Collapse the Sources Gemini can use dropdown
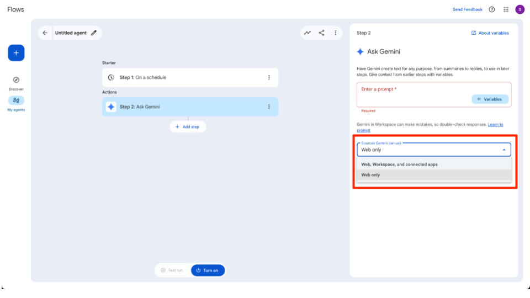This screenshot has width=530, height=298. click(504, 150)
